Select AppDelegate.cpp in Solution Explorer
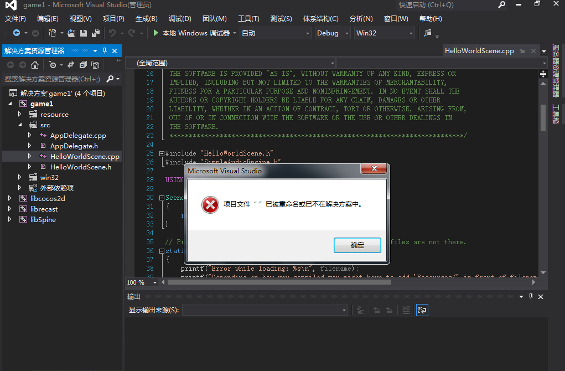 (x=78, y=136)
